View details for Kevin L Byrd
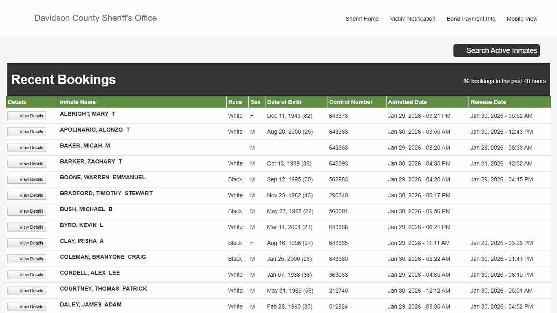 pyautogui.click(x=27, y=227)
